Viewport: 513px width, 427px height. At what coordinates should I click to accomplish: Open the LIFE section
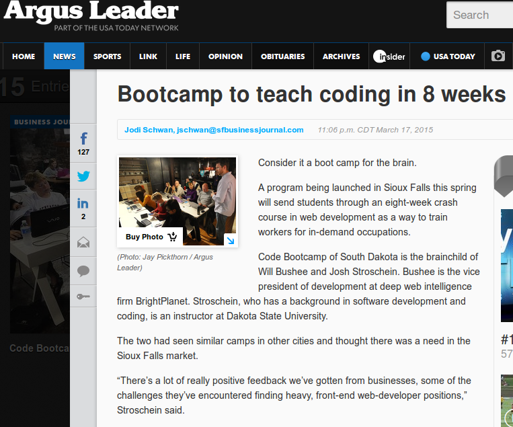click(183, 56)
